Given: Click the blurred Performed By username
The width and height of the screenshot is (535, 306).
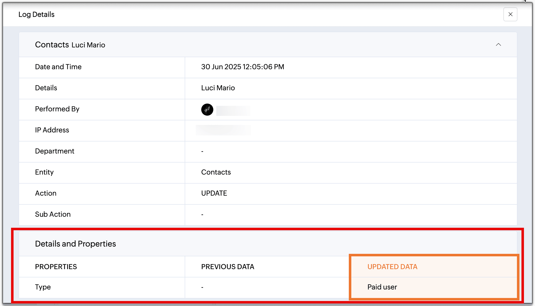Looking at the screenshot, I should tap(233, 111).
